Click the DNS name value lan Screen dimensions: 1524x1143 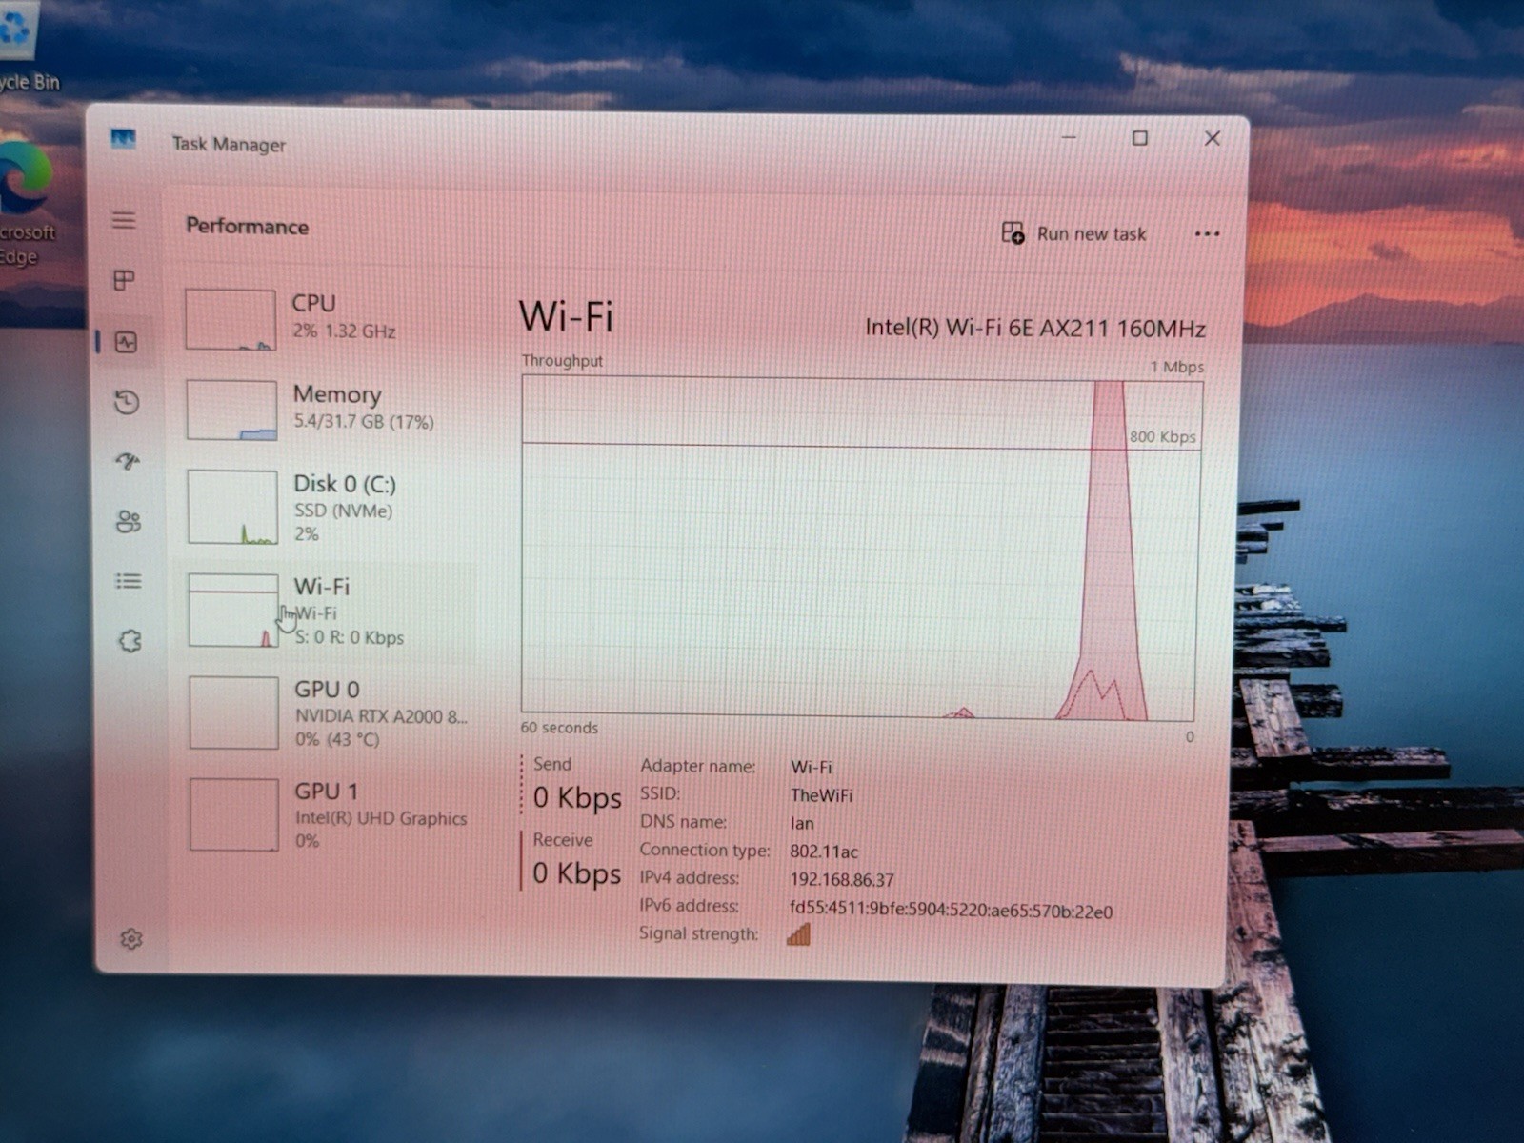pos(801,823)
